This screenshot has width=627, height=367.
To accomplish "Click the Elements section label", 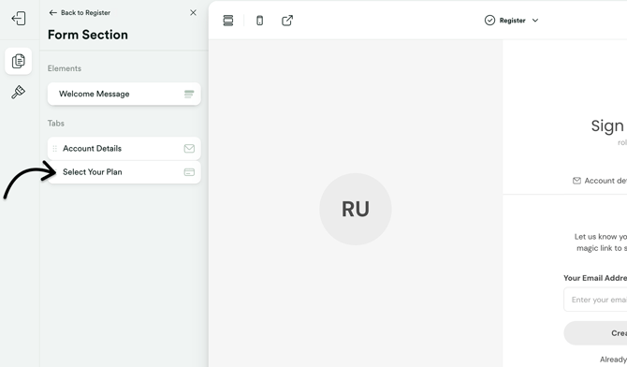I will 65,68.
